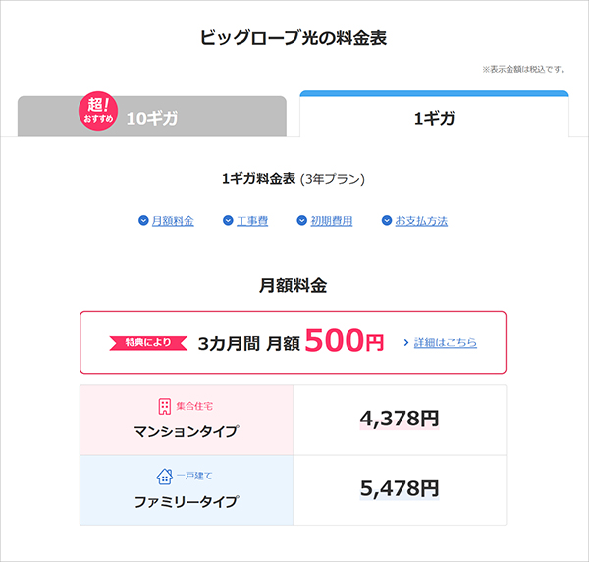Click the down-arrow icon beside 工事費

(x=228, y=220)
